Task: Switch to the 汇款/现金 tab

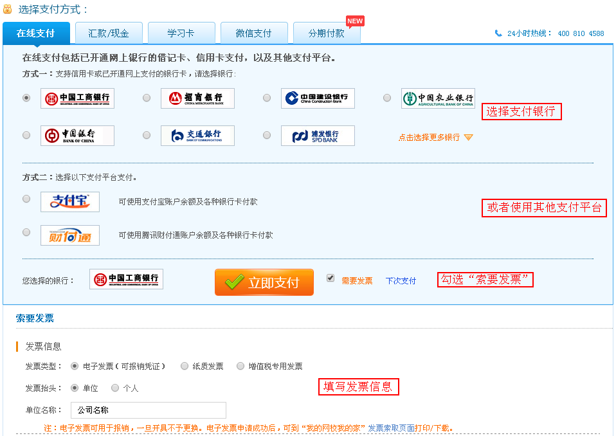Action: pyautogui.click(x=109, y=33)
